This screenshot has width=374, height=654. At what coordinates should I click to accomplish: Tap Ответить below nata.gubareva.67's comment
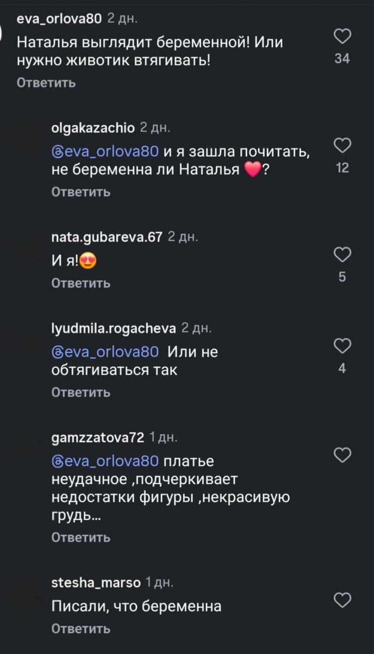[x=80, y=283]
